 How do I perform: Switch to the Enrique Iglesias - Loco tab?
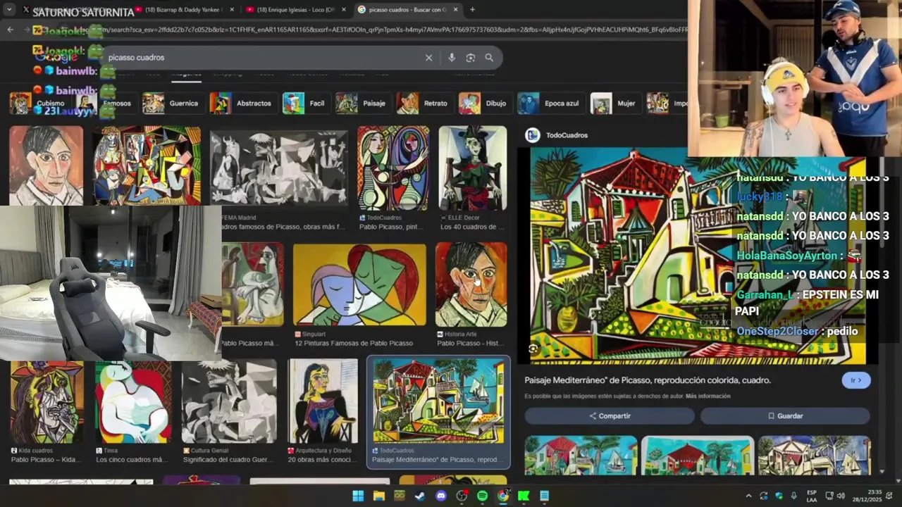click(x=295, y=10)
